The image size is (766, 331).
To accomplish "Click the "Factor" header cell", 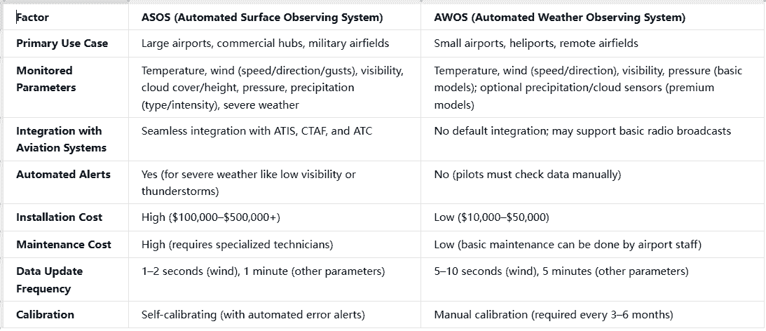I will point(32,17).
